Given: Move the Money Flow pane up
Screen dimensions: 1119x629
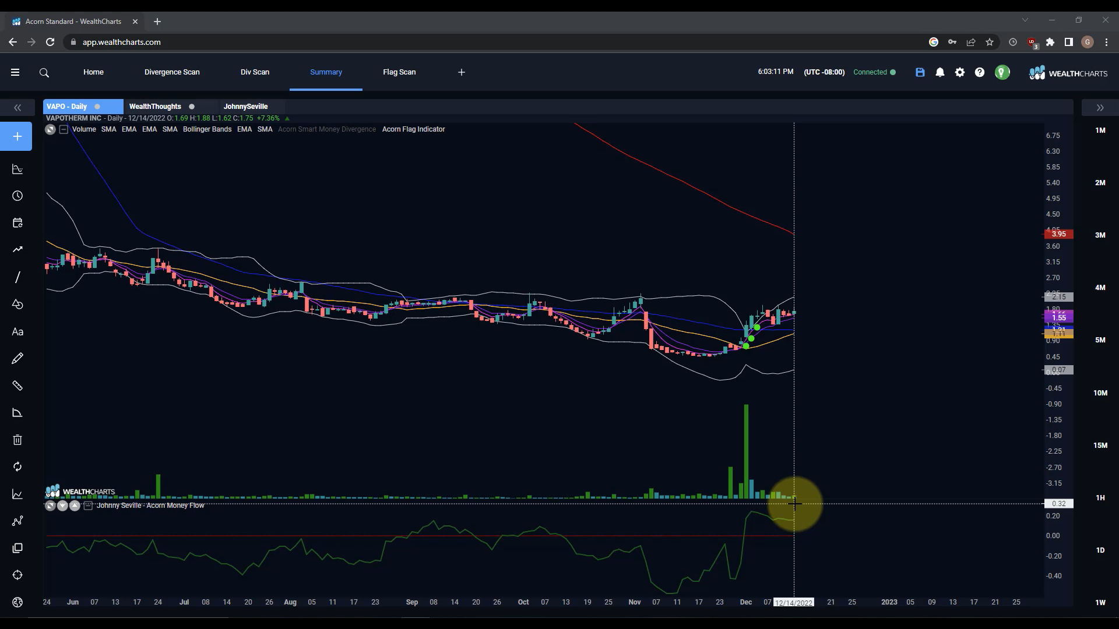Looking at the screenshot, I should (x=75, y=506).
